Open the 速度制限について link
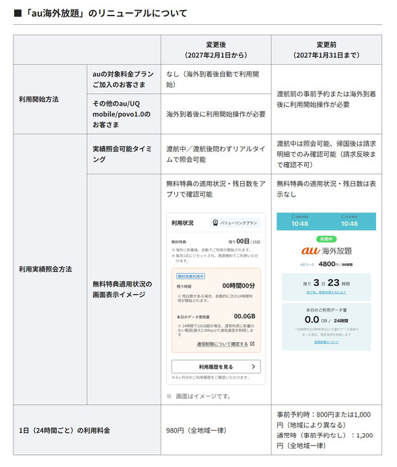Viewport: 397px width, 467px height. pos(326,342)
